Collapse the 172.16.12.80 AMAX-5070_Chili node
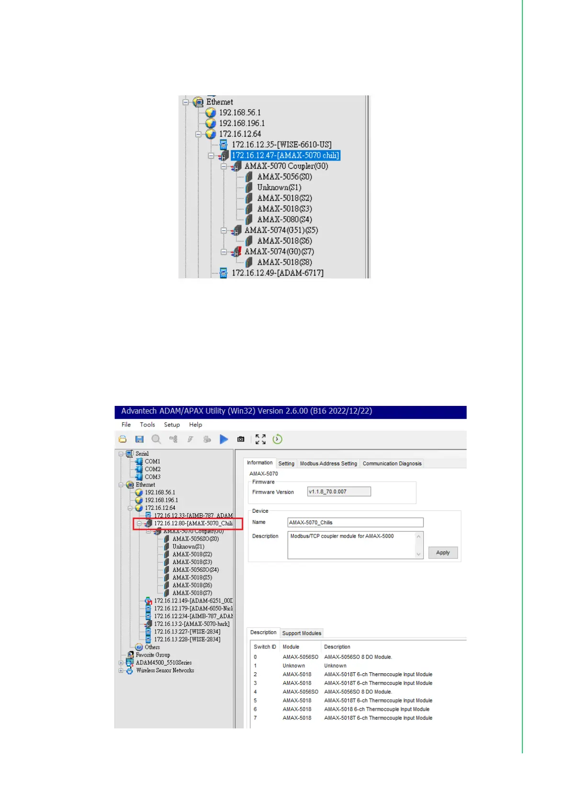Screen dimensions: 570x807 click(x=139, y=524)
